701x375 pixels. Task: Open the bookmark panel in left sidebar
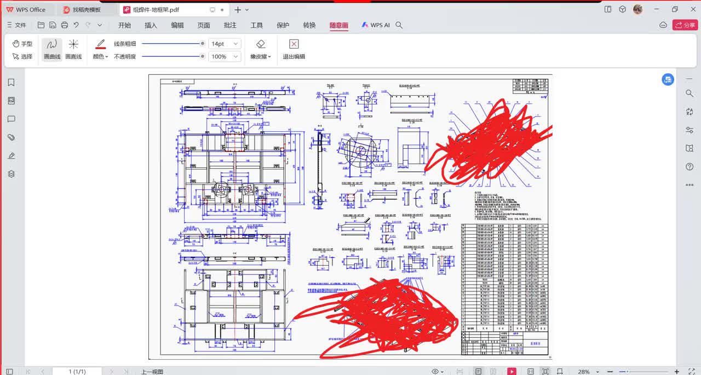(11, 83)
